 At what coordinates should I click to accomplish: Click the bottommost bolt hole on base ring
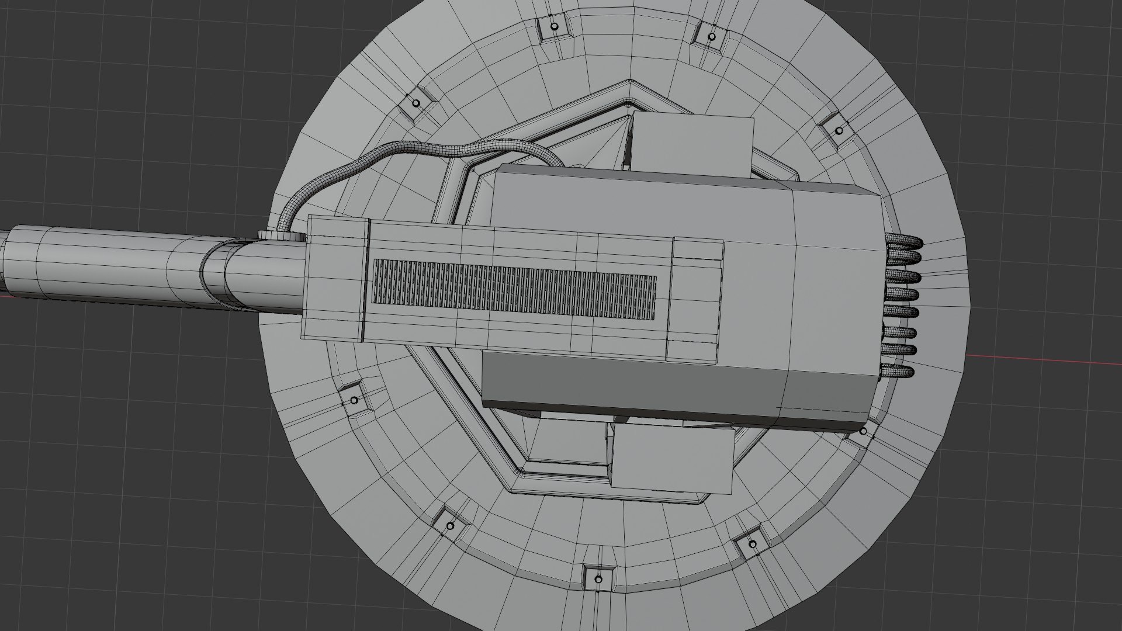point(597,580)
